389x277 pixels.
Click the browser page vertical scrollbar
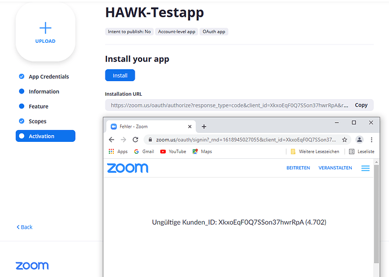tap(377, 214)
